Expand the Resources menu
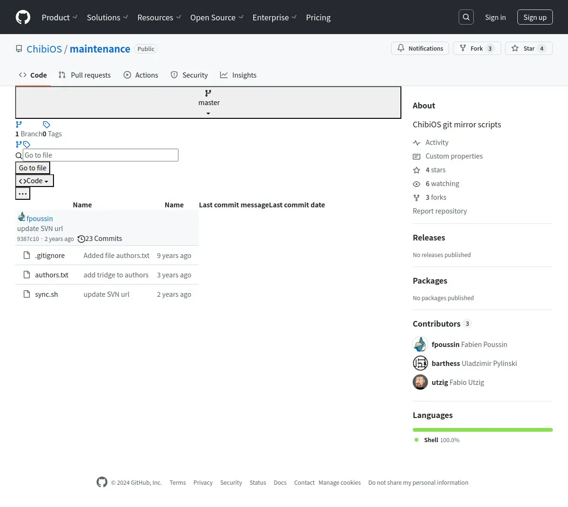This screenshot has width=568, height=507. pos(159,18)
